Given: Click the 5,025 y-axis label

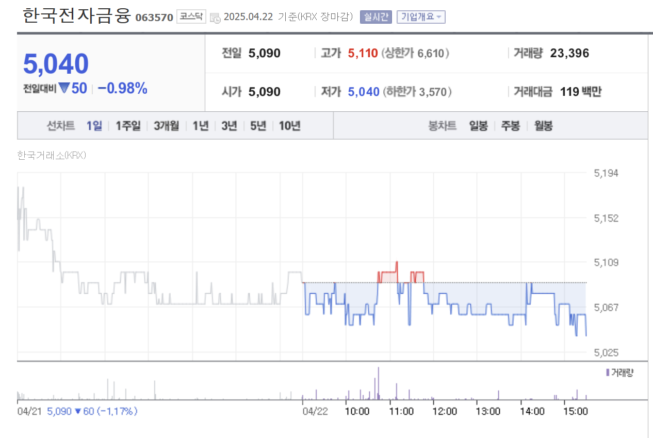Looking at the screenshot, I should coord(606,352).
